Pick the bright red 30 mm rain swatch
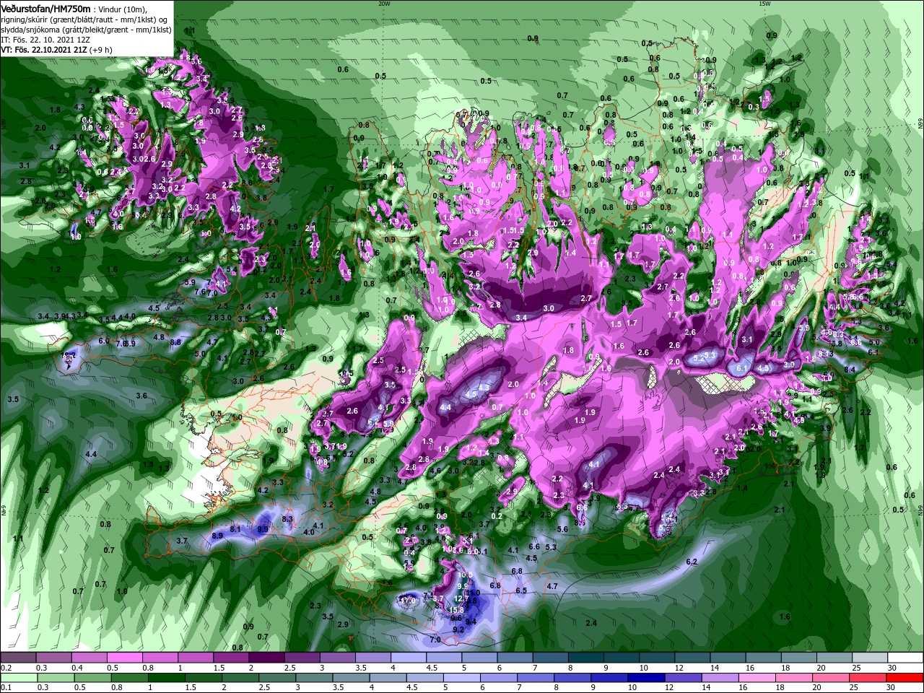Image resolution: width=924 pixels, height=693 pixels. [905, 679]
